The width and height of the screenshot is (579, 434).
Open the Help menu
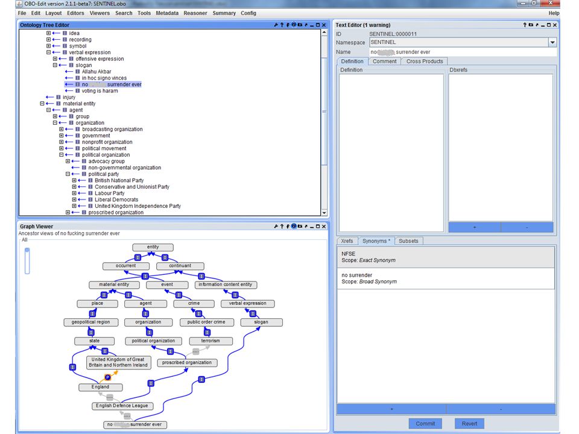[554, 13]
